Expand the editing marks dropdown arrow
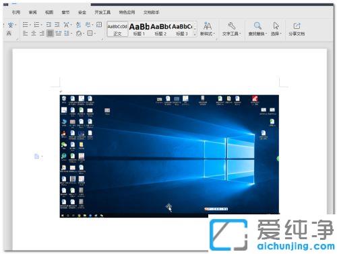Screen dimensions: 337x254 pyautogui.click(x=92, y=25)
